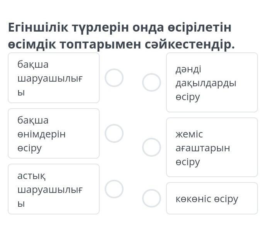Click the "көкөніс өсіру" card
268x226 pixels.
coord(212,198)
